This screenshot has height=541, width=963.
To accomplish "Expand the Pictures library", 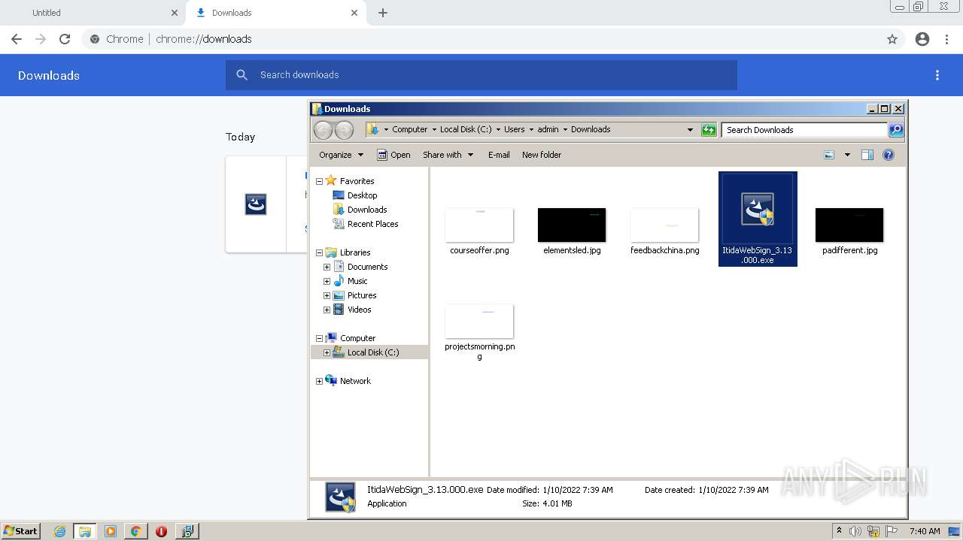I will click(x=327, y=295).
